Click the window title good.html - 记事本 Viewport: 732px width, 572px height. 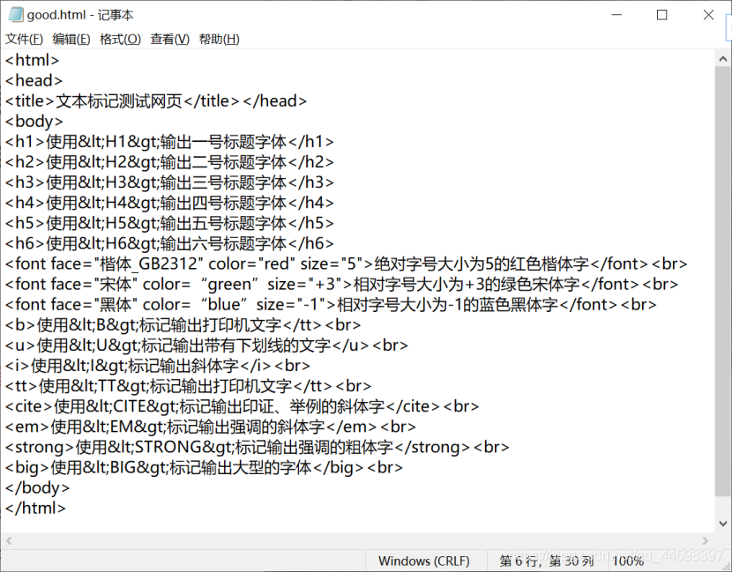[80, 15]
